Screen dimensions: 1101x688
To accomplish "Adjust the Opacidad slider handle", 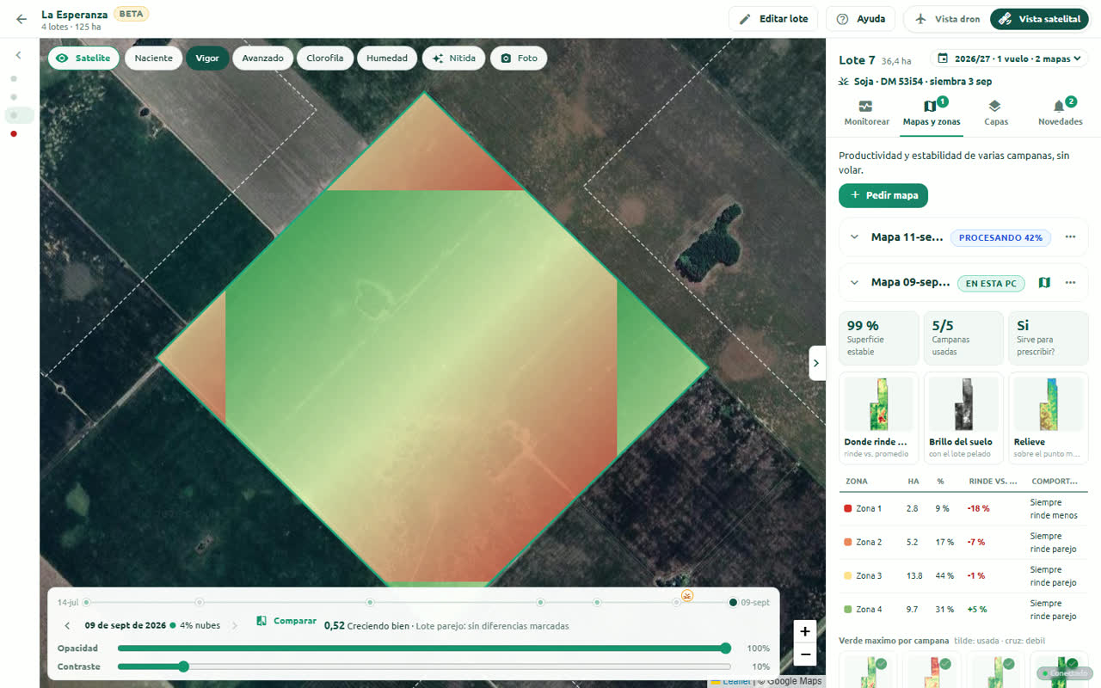I will pos(725,648).
